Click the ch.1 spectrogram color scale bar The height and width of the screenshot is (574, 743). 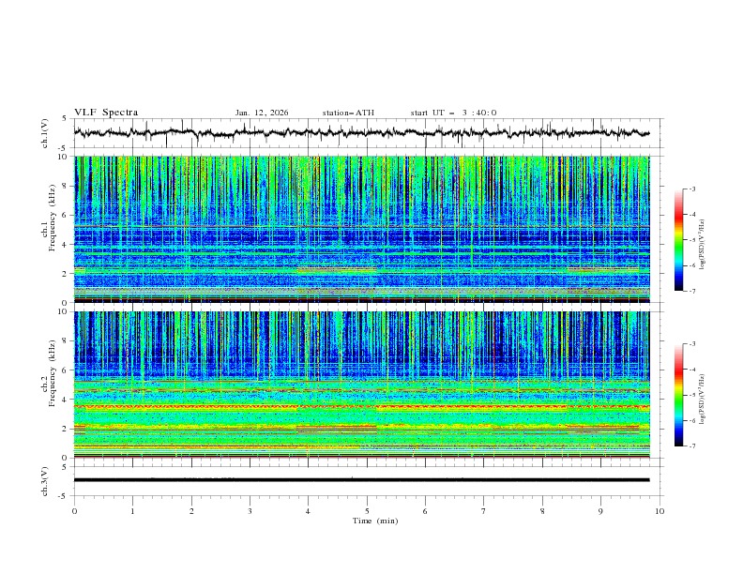pyautogui.click(x=678, y=239)
